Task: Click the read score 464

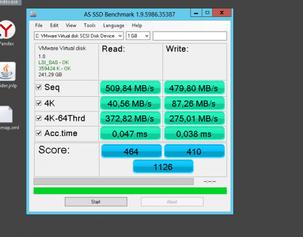Action: [x=132, y=151]
